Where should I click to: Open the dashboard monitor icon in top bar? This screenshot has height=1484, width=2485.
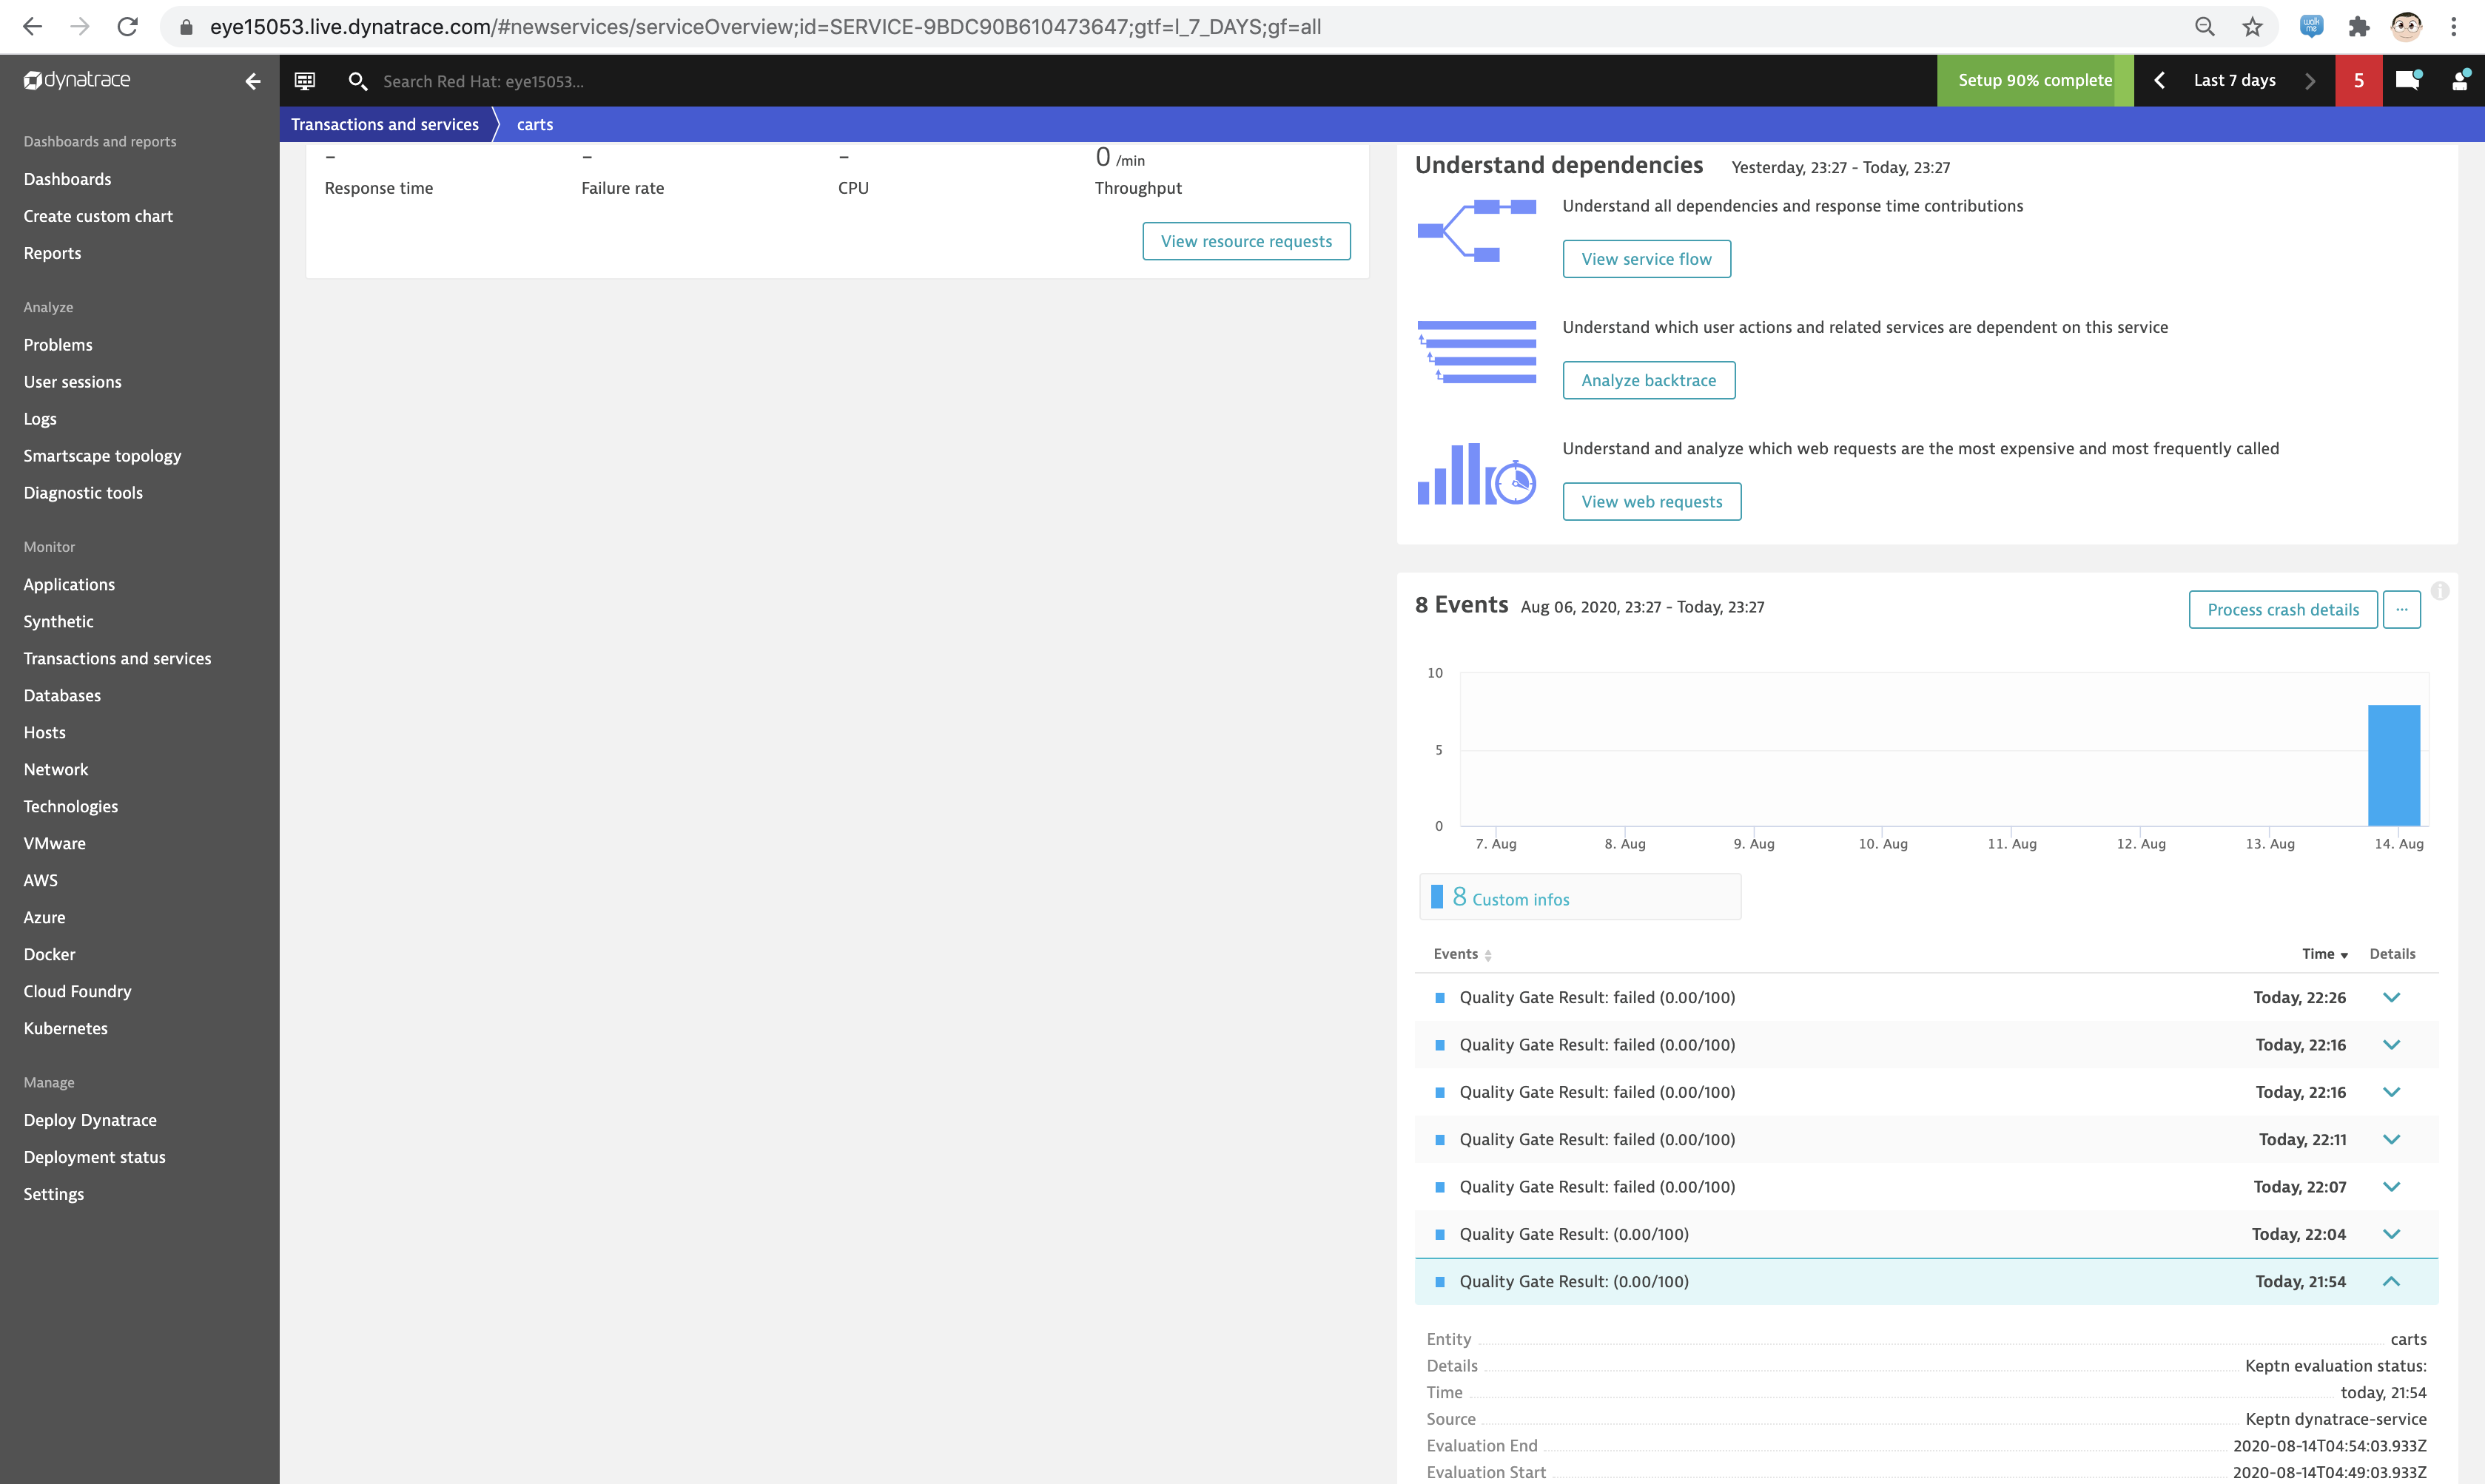tap(305, 81)
